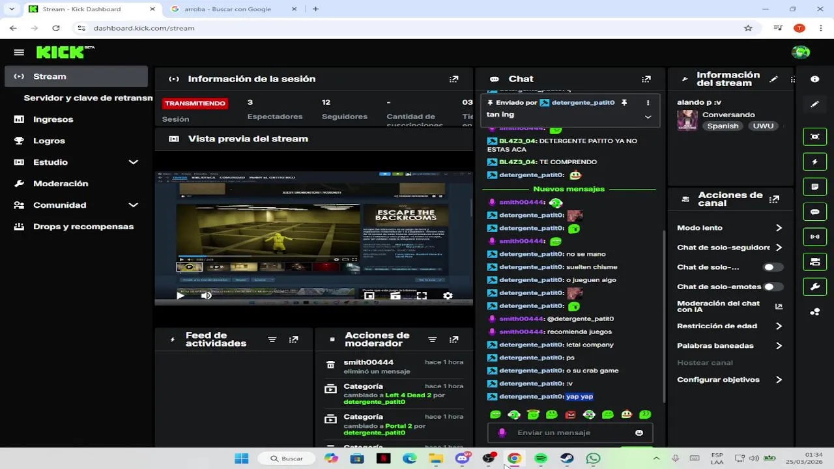Open WhatsApp from the taskbar
Image resolution: width=834 pixels, height=469 pixels.
(593, 459)
